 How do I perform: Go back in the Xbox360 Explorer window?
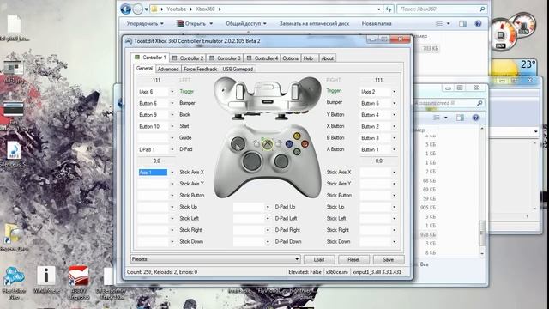(126, 9)
